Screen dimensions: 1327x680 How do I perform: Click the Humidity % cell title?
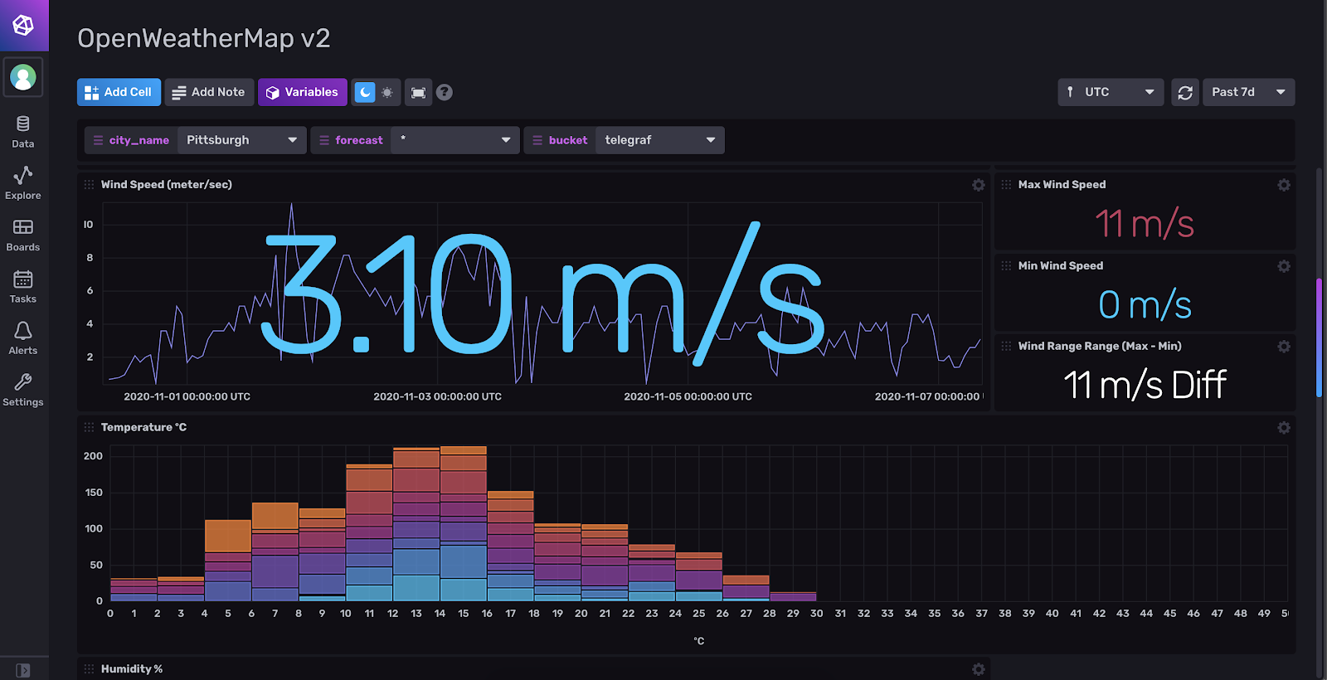[x=132, y=669]
